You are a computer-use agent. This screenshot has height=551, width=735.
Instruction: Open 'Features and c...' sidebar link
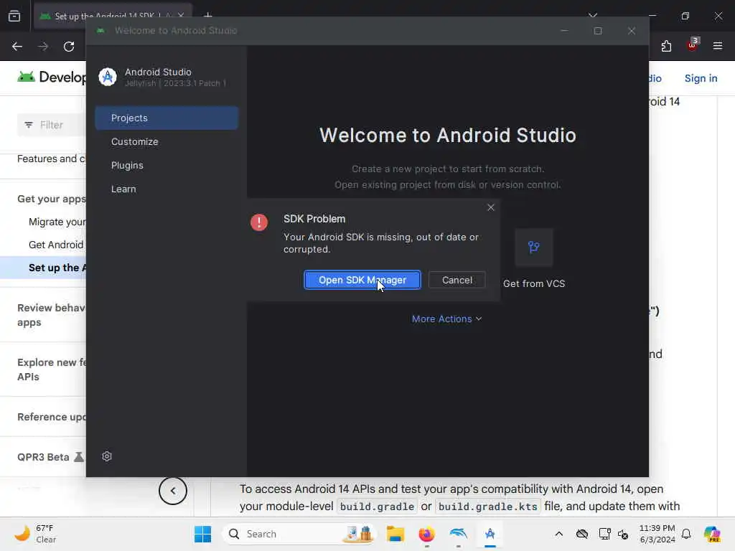52,159
